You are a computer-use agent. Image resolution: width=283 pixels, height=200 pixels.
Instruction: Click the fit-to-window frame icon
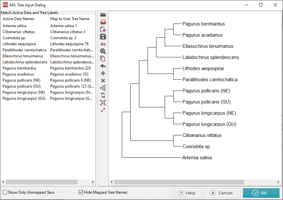coord(103,103)
